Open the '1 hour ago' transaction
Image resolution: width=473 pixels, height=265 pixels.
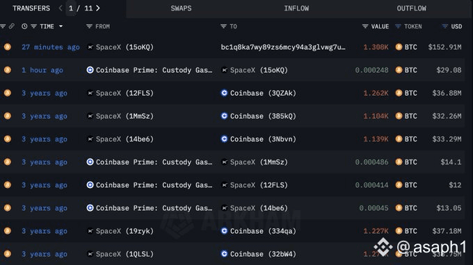(42, 70)
